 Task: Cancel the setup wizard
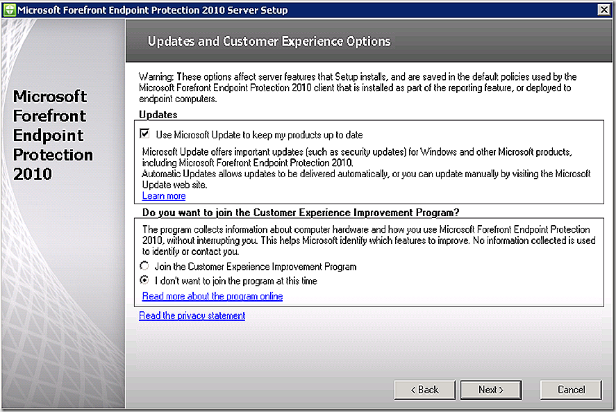click(571, 390)
